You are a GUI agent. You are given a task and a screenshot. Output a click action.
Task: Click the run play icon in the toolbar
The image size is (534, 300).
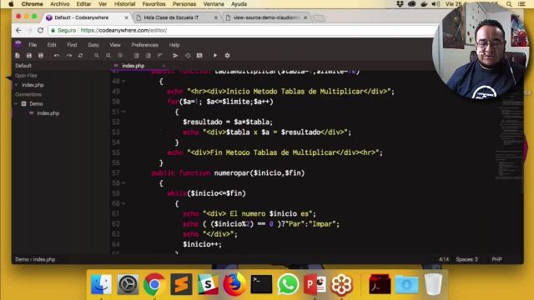tap(215, 56)
